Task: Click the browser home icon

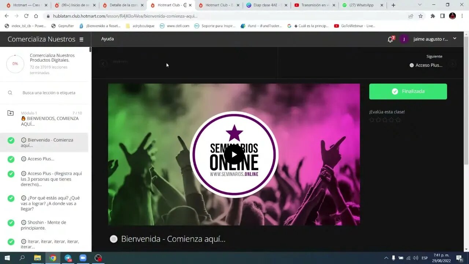Action: pyautogui.click(x=36, y=16)
